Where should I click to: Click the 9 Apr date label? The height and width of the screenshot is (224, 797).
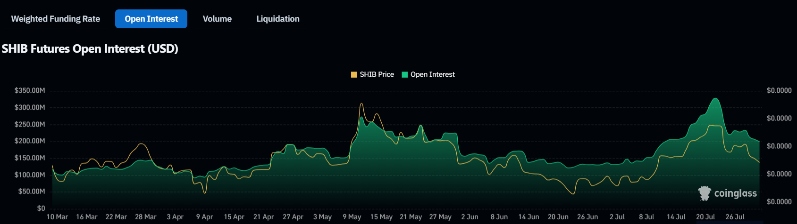click(204, 217)
